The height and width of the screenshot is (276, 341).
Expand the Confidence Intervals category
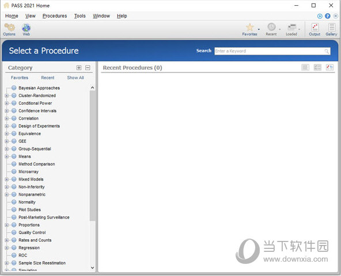click(x=7, y=111)
